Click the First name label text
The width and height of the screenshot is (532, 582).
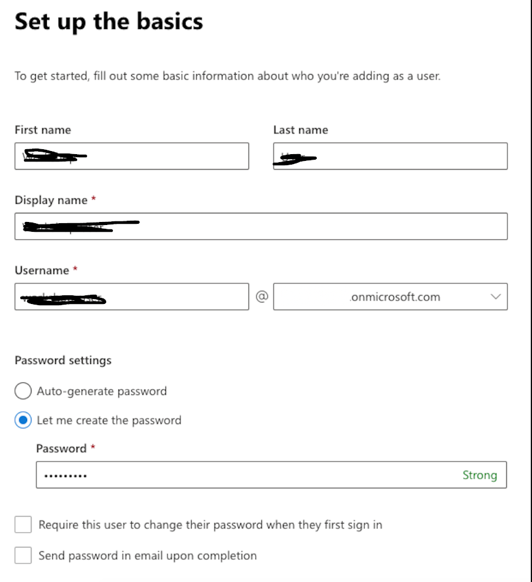click(x=43, y=130)
